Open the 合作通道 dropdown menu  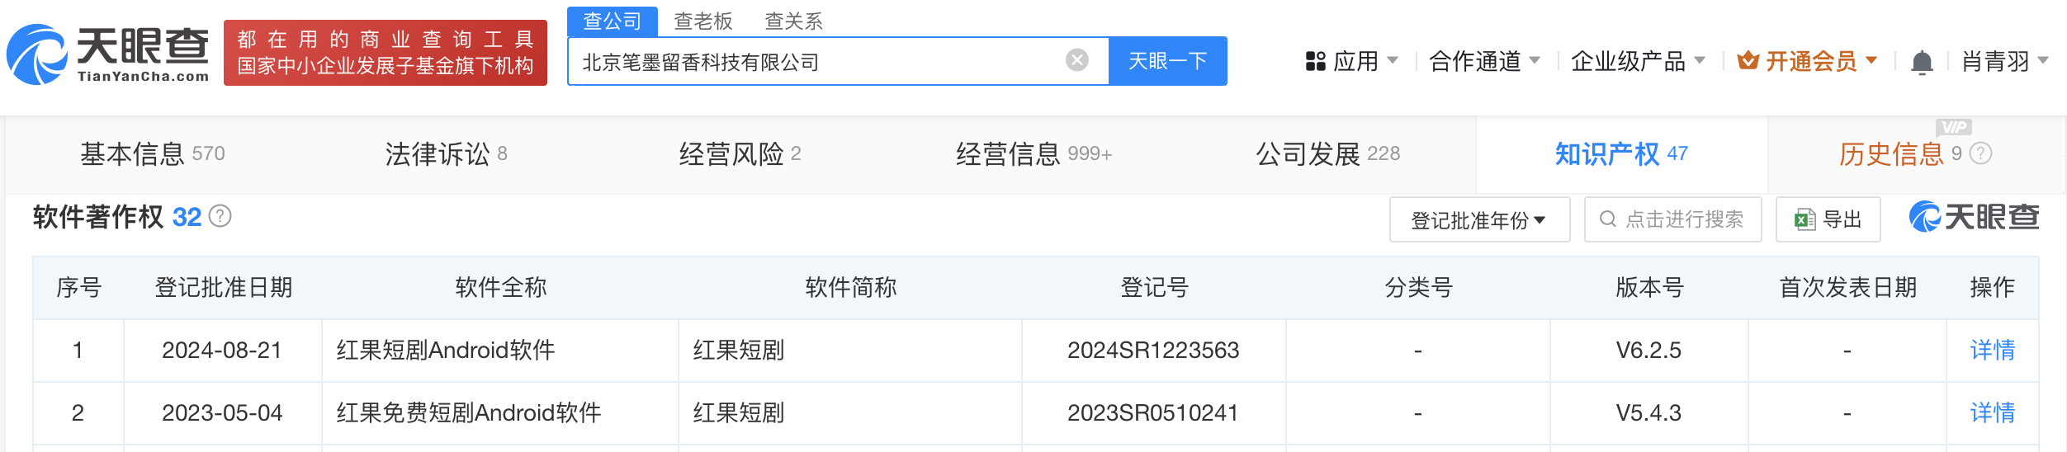coord(1484,61)
